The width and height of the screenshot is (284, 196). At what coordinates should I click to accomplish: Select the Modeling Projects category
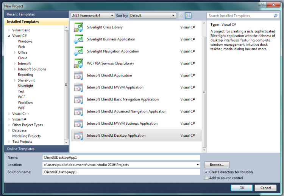[27, 136]
